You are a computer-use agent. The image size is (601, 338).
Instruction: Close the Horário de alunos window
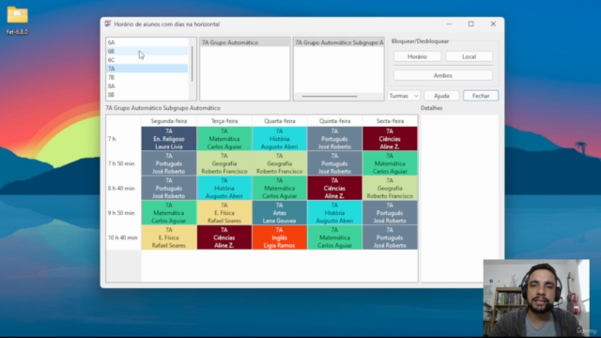[493, 23]
